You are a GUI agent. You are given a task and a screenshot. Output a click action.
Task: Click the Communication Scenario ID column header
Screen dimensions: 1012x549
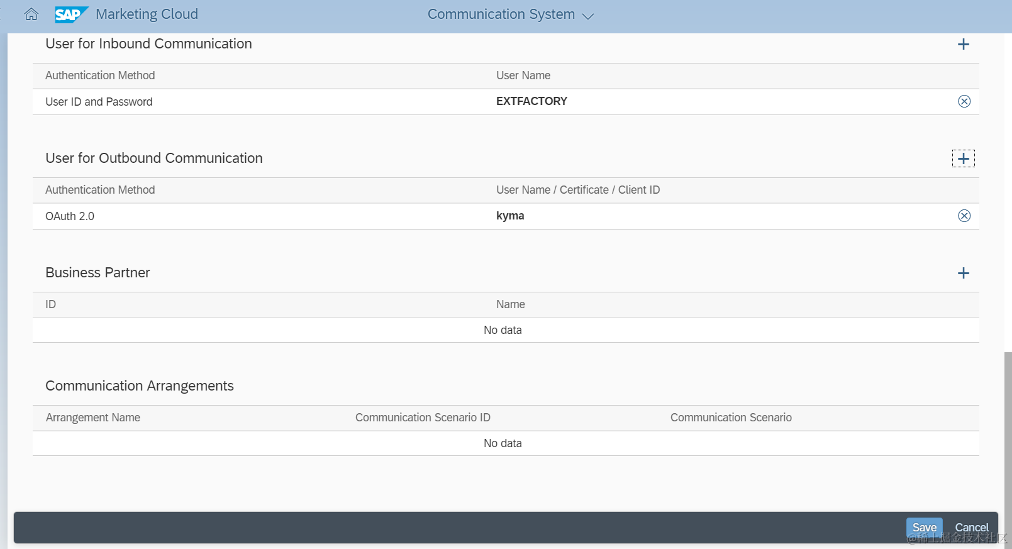coord(423,418)
